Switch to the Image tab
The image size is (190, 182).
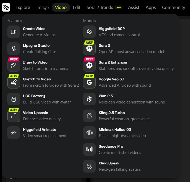42,7
